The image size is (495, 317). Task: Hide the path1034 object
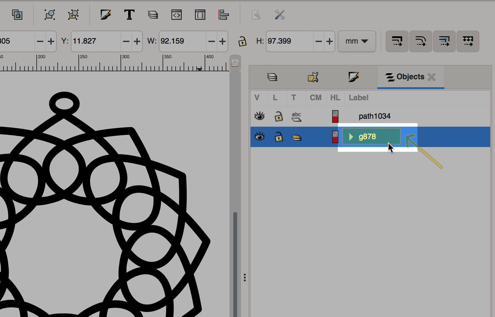[x=259, y=116]
